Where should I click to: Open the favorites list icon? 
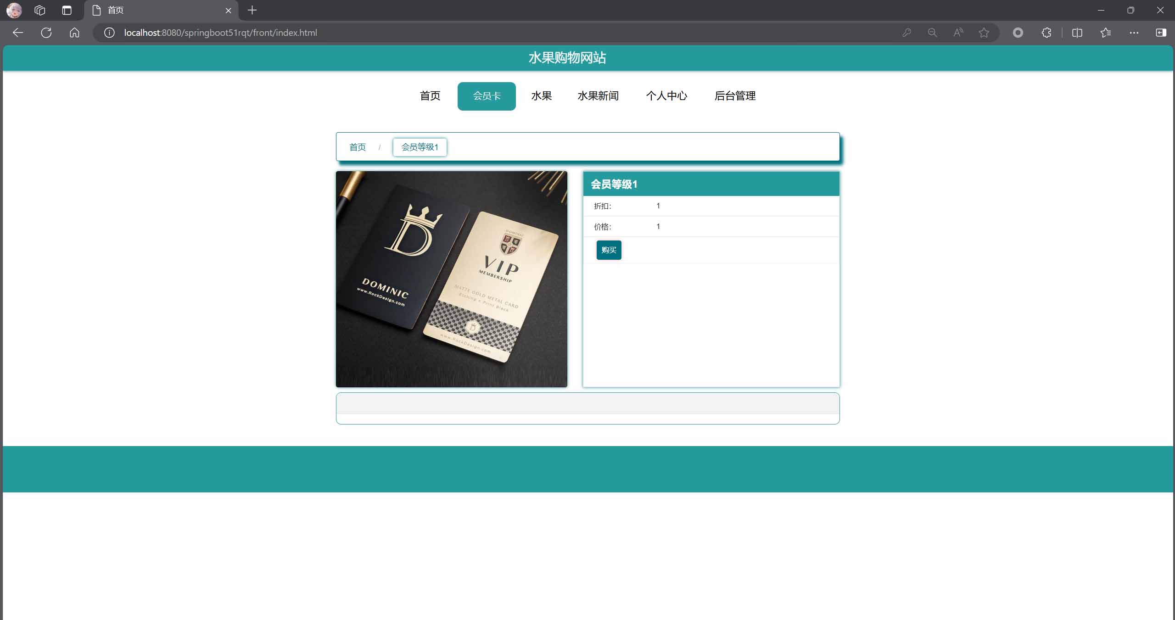tap(1106, 33)
